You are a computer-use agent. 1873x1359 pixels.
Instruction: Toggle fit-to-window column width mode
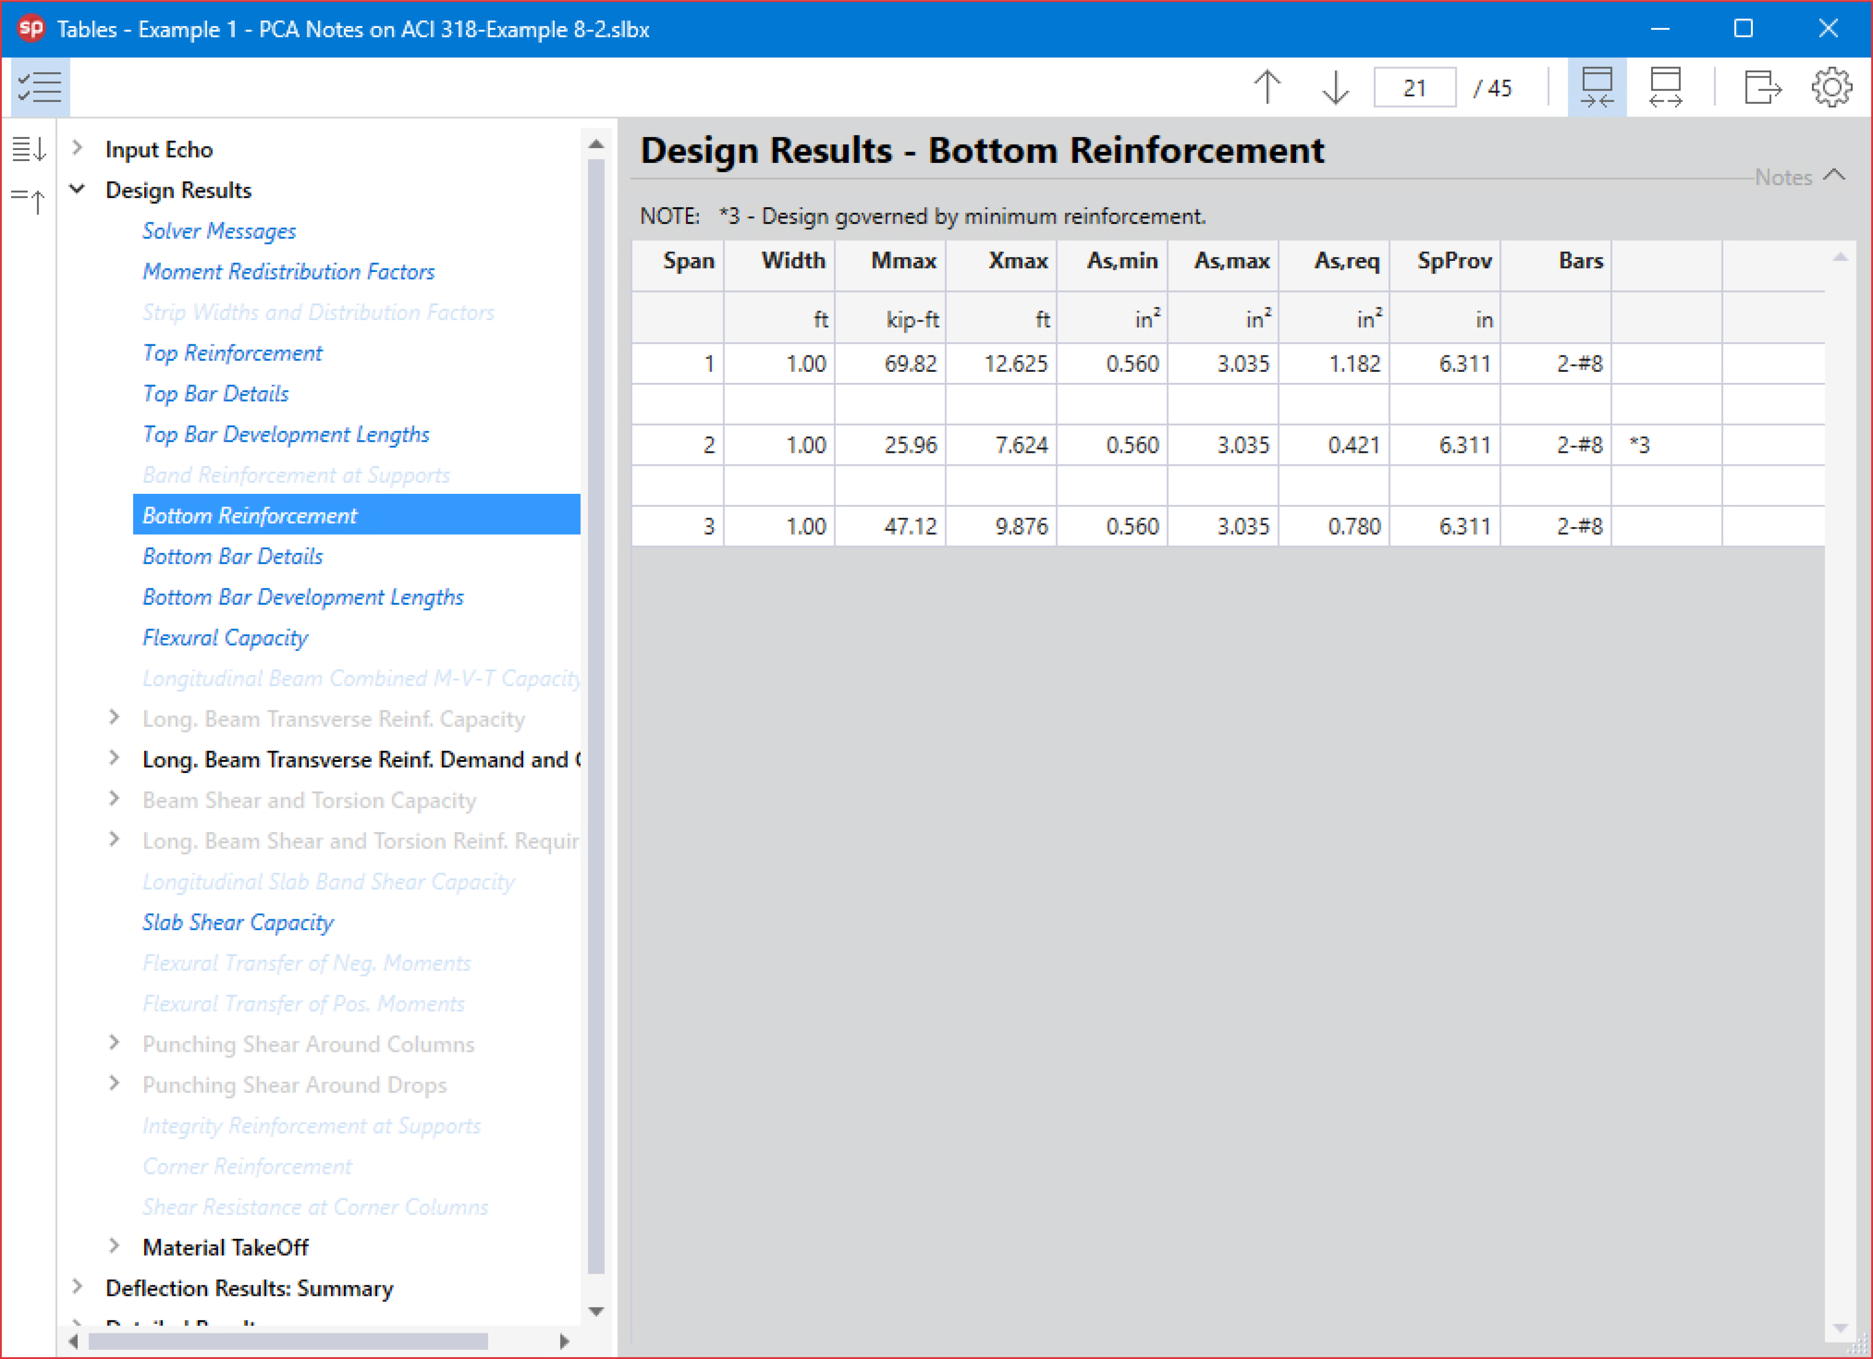pyautogui.click(x=1597, y=87)
